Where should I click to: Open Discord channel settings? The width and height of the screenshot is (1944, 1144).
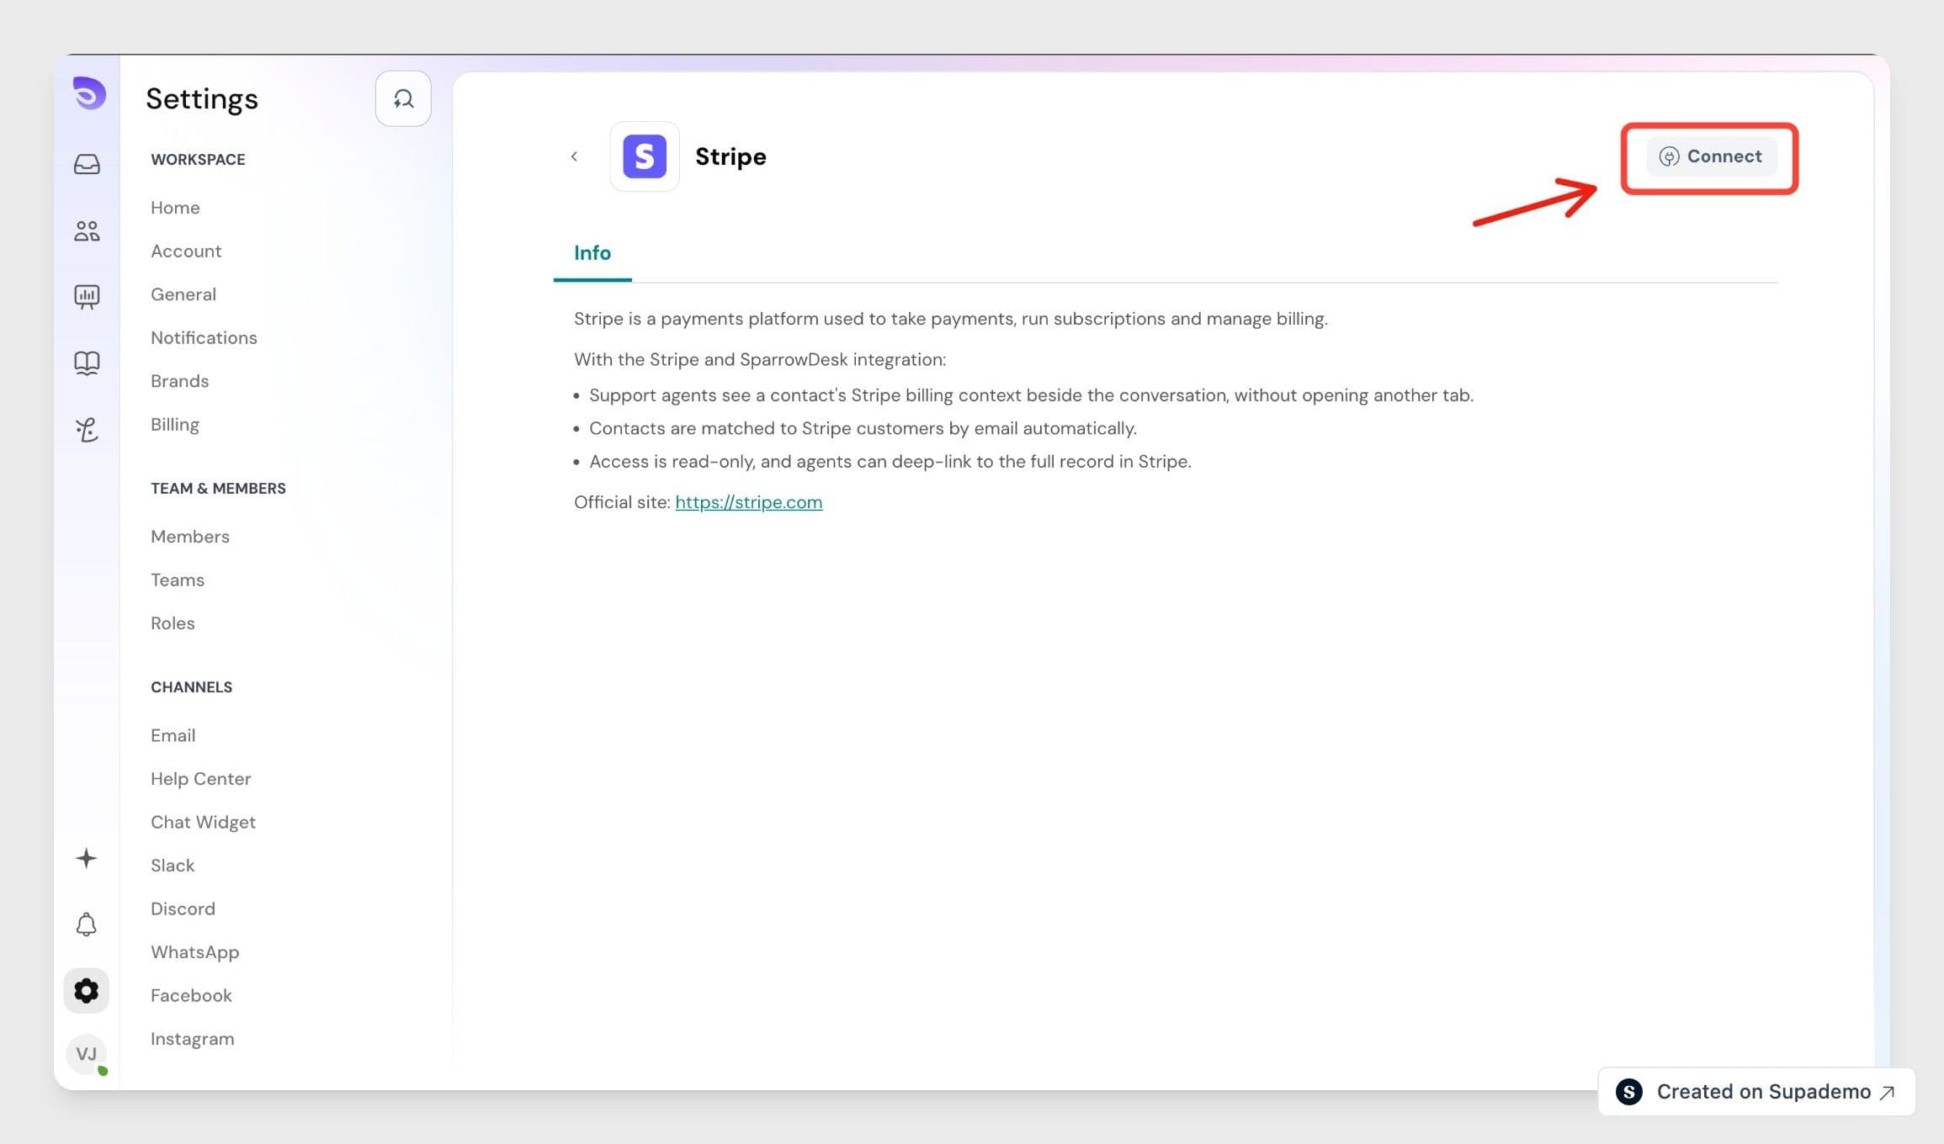[x=183, y=908]
